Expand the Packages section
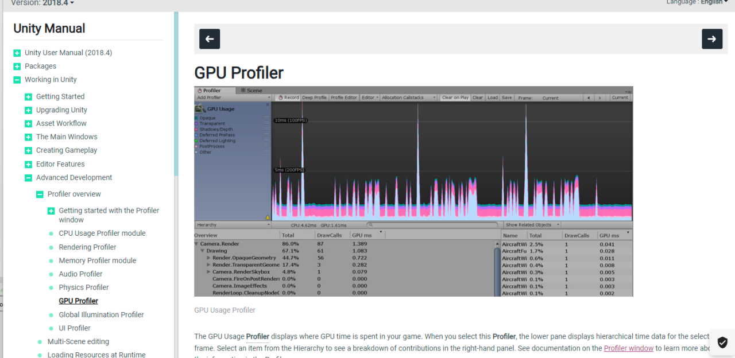 tap(17, 67)
